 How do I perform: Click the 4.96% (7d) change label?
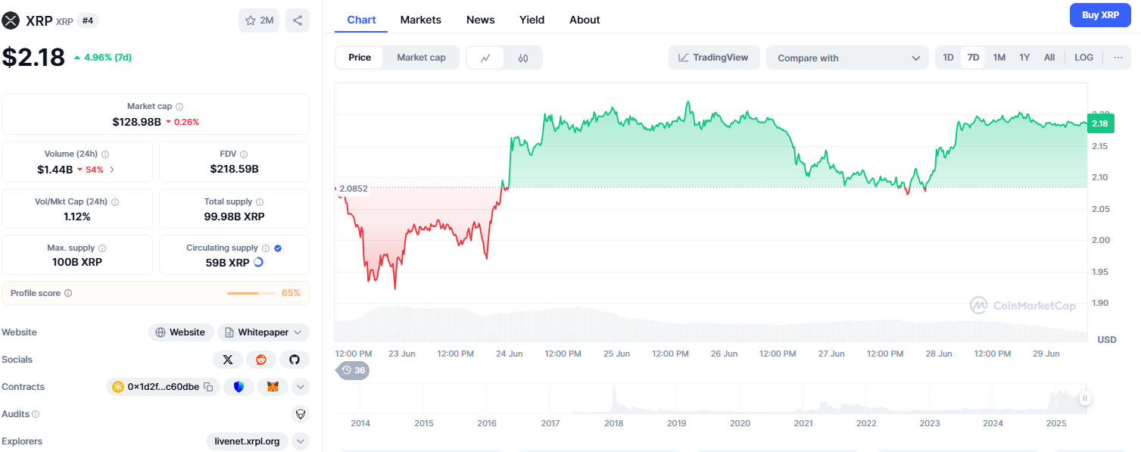point(102,57)
